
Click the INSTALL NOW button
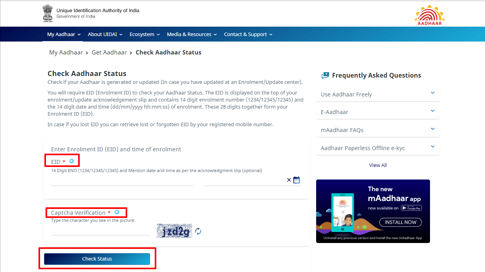[401, 222]
